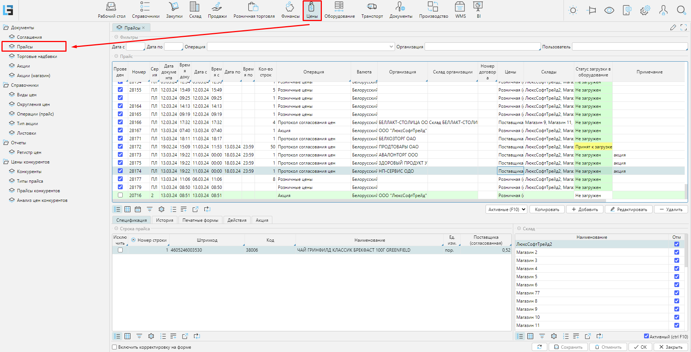The image size is (691, 352).
Task: Click the Производство module icon
Action: (433, 7)
